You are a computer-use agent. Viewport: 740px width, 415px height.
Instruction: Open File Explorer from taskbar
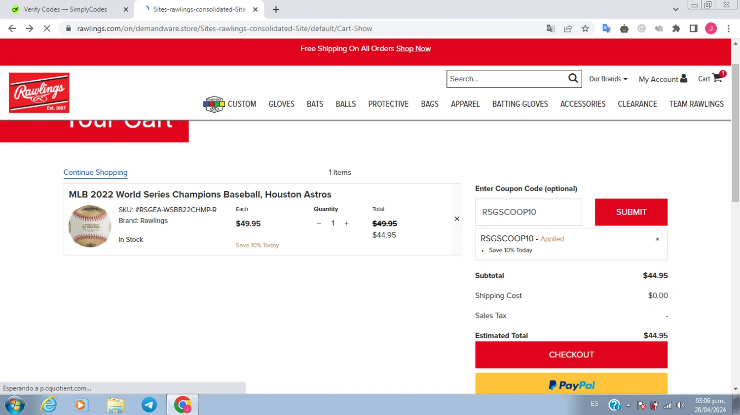click(x=115, y=405)
